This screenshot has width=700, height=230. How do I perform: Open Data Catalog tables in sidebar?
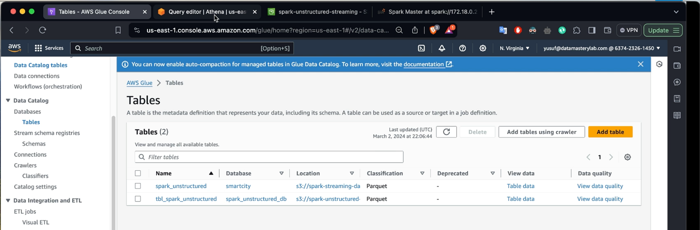41,65
